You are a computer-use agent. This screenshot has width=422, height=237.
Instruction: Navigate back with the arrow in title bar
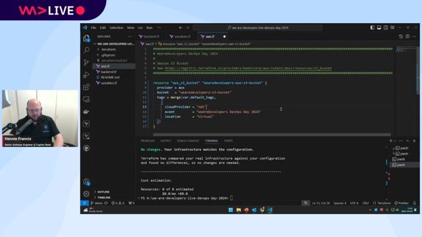point(181,28)
